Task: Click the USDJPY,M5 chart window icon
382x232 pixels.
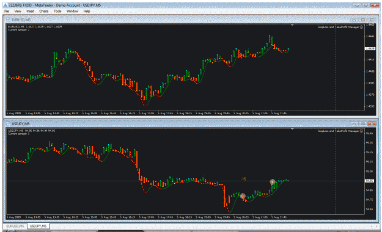Action: 9,124
